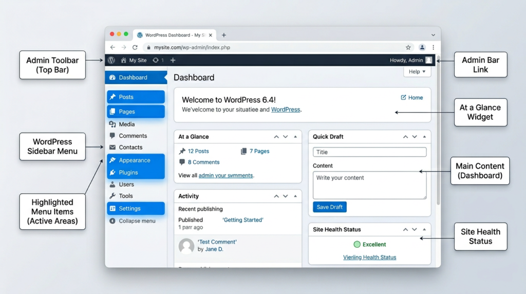Click the Contacts envelope icon in sidebar
The height and width of the screenshot is (294, 526).
(112, 147)
